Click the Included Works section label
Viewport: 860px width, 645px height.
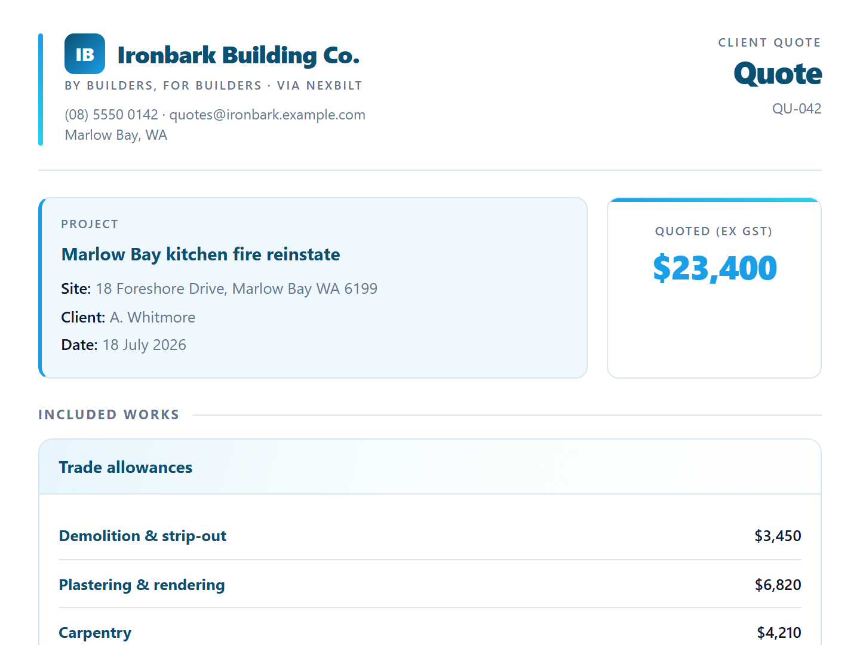109,414
